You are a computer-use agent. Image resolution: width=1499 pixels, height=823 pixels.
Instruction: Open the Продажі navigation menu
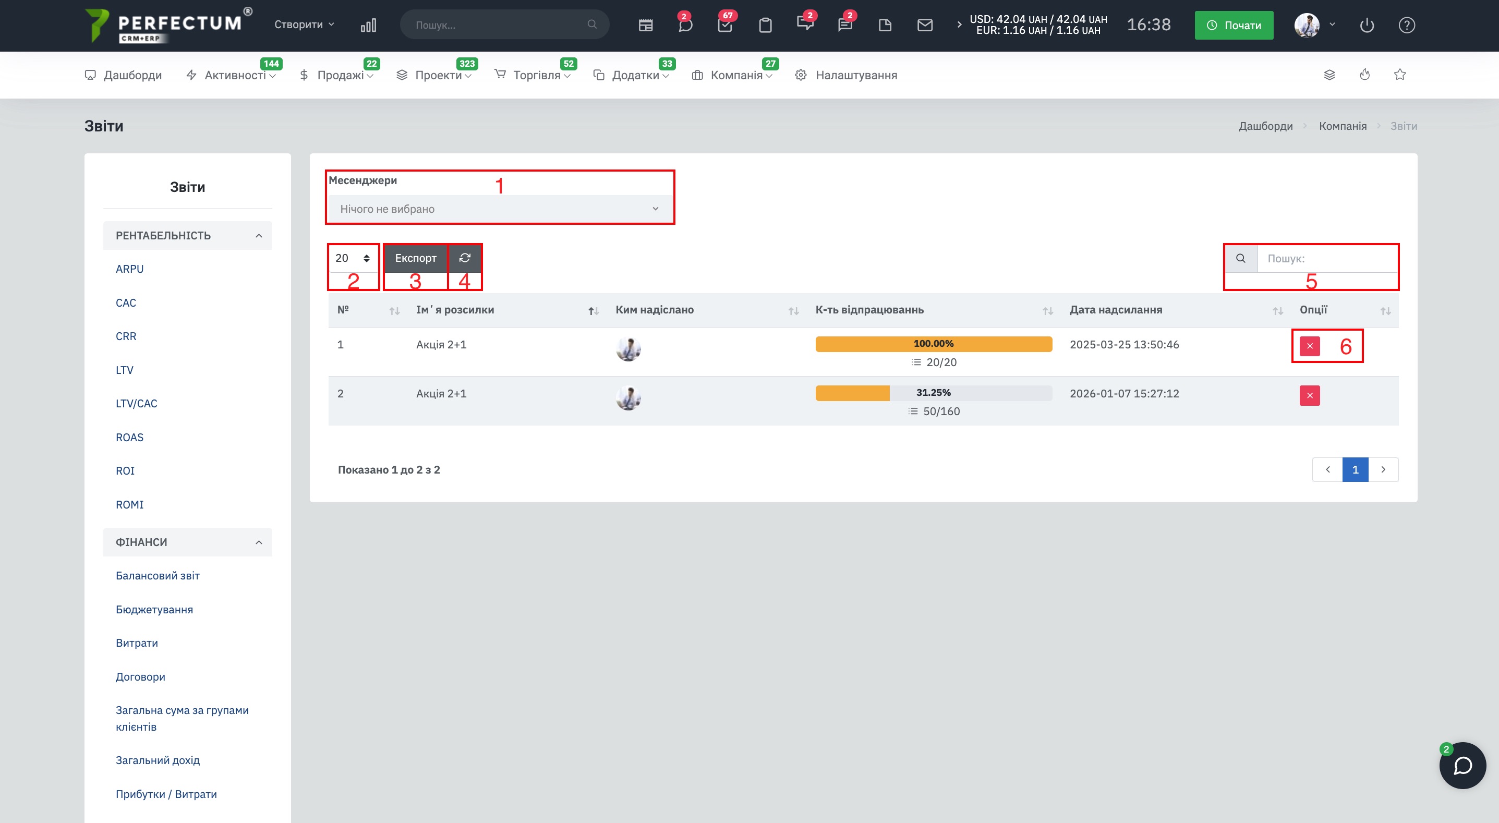[x=340, y=75]
